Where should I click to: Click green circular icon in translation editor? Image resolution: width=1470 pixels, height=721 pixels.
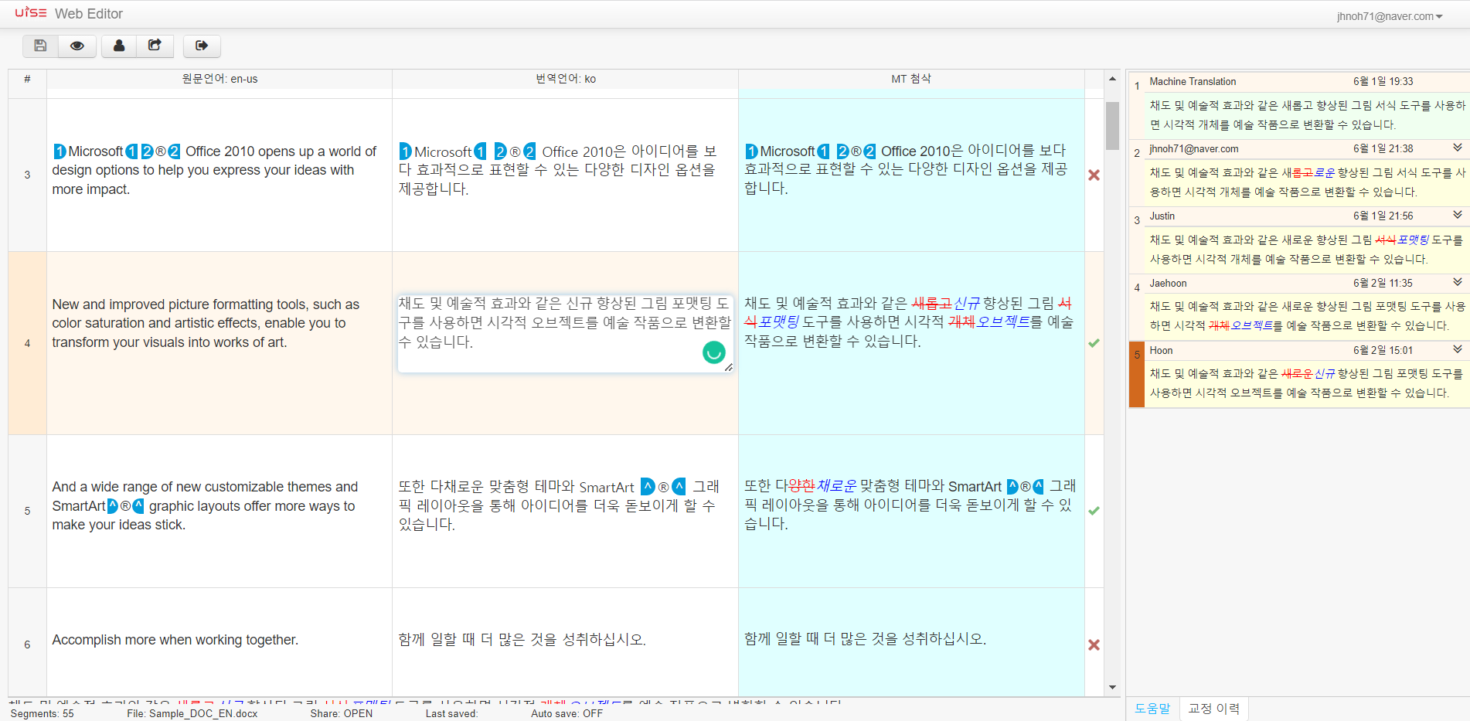coord(713,353)
